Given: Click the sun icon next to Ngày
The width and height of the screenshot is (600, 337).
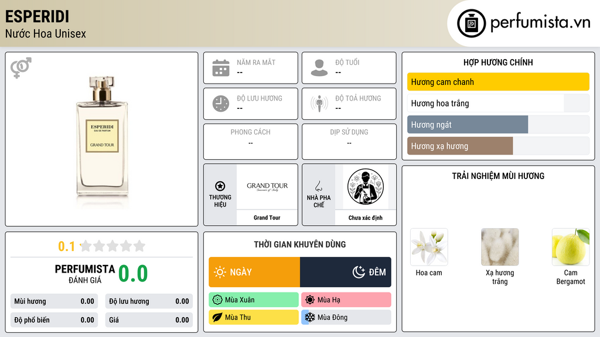Looking at the screenshot, I should tap(220, 272).
